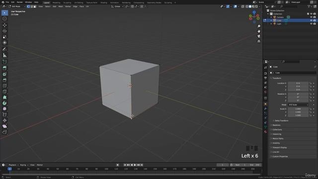The width and height of the screenshot is (318, 179).
Task: Enable edge select mode
Action: 31,6
